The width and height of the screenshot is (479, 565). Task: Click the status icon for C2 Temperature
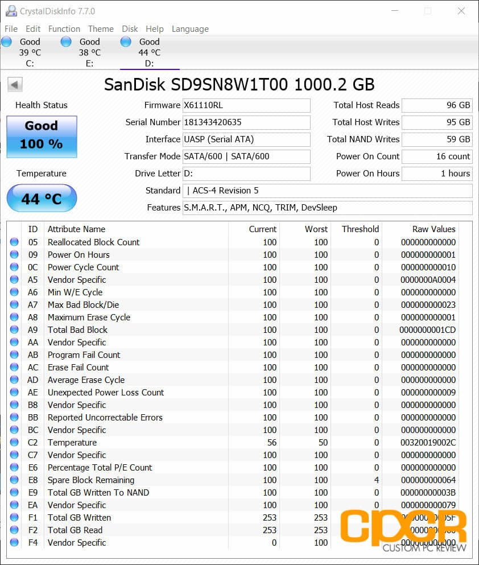(14, 442)
